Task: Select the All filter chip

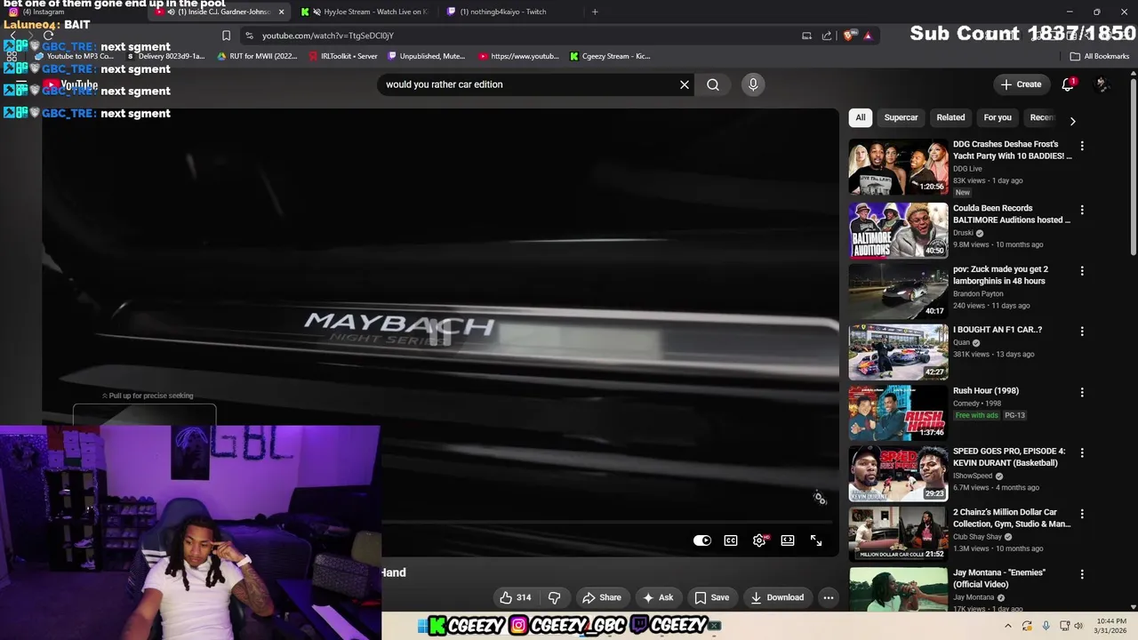Action: (x=860, y=117)
